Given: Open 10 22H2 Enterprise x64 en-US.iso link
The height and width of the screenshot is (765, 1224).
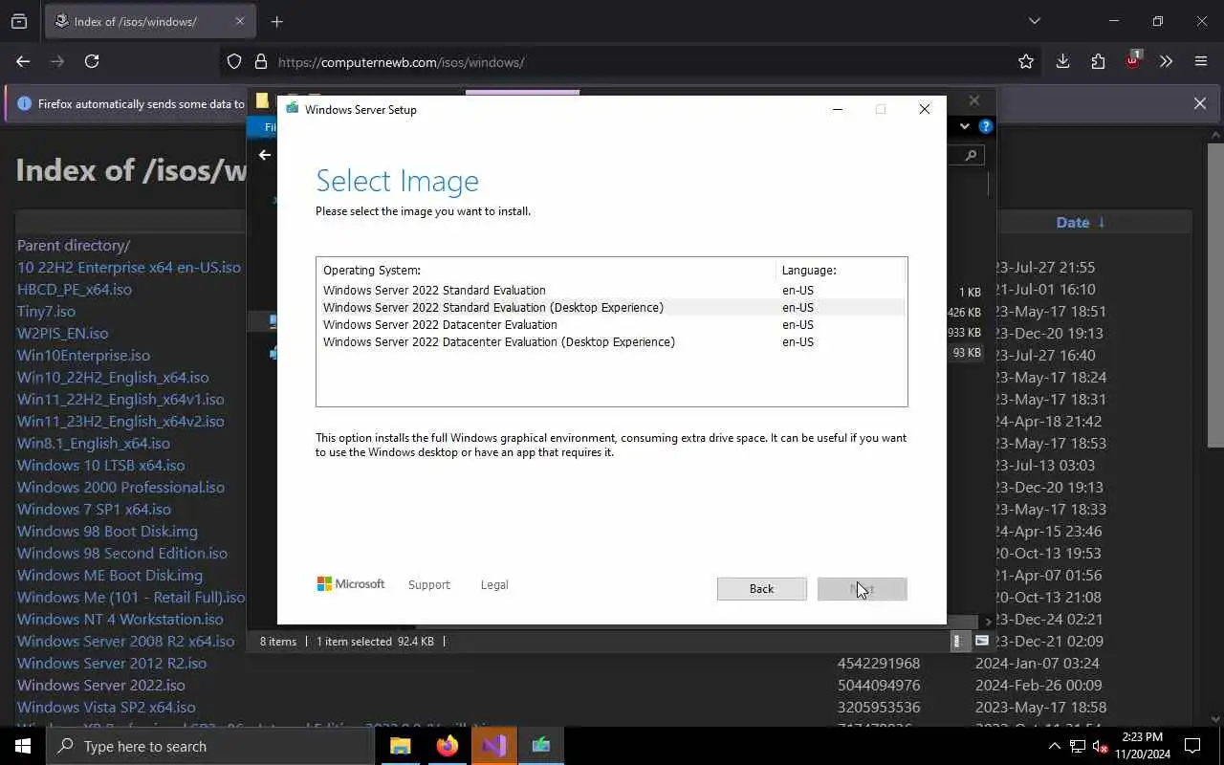Looking at the screenshot, I should click(x=129, y=267).
